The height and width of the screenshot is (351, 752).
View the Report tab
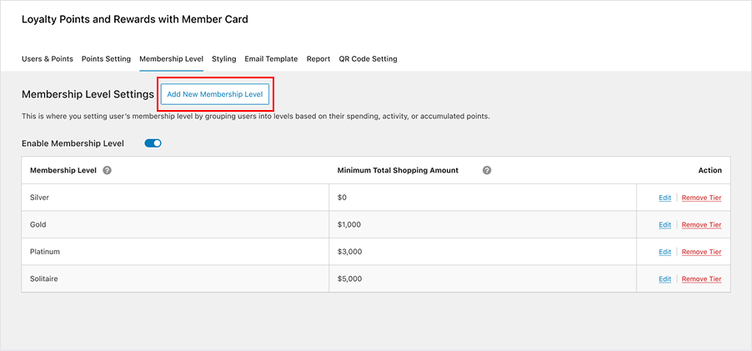[318, 59]
